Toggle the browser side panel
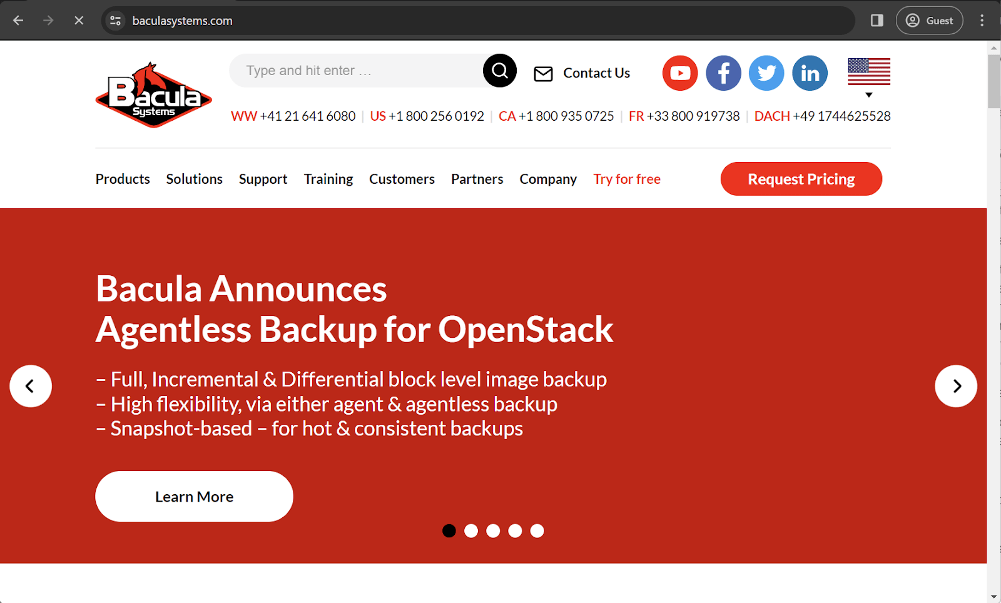The width and height of the screenshot is (1001, 603). tap(876, 20)
